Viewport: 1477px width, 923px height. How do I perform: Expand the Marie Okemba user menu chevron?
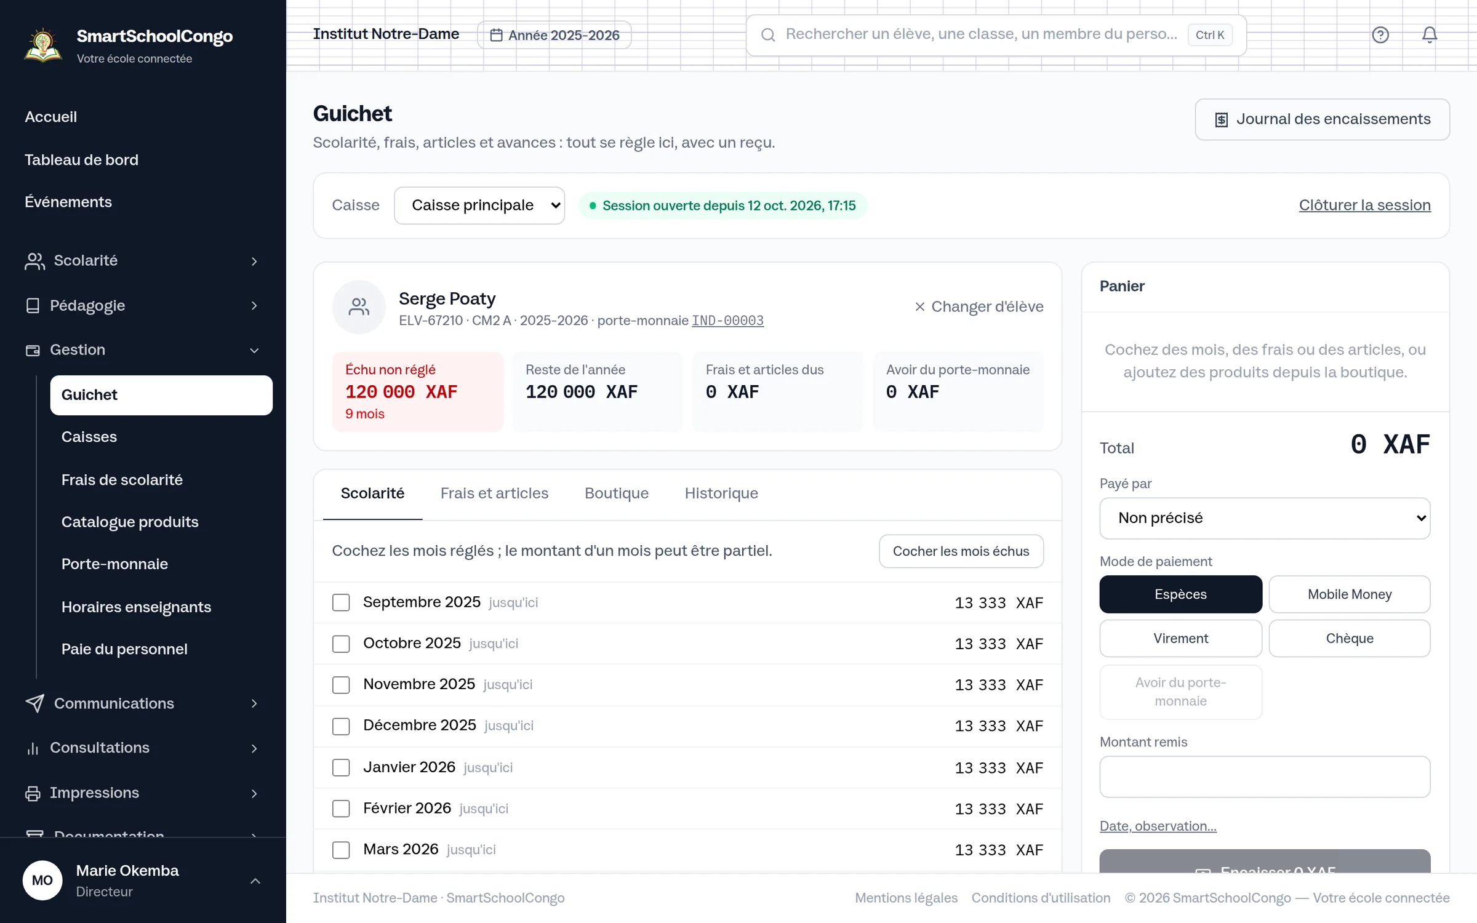point(255,881)
